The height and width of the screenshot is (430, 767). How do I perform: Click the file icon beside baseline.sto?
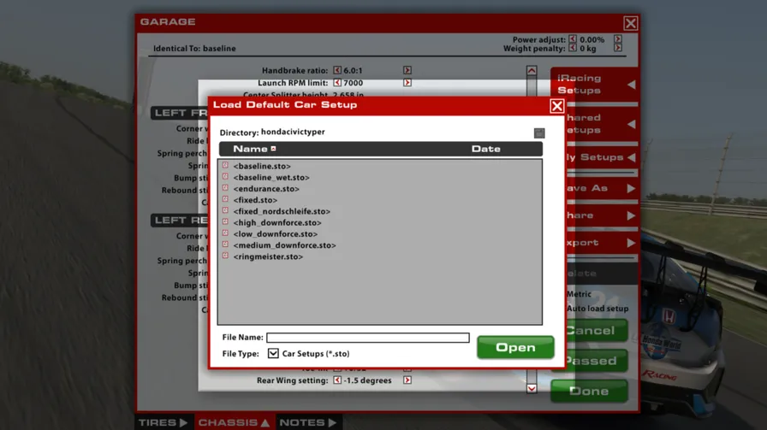[x=225, y=165]
